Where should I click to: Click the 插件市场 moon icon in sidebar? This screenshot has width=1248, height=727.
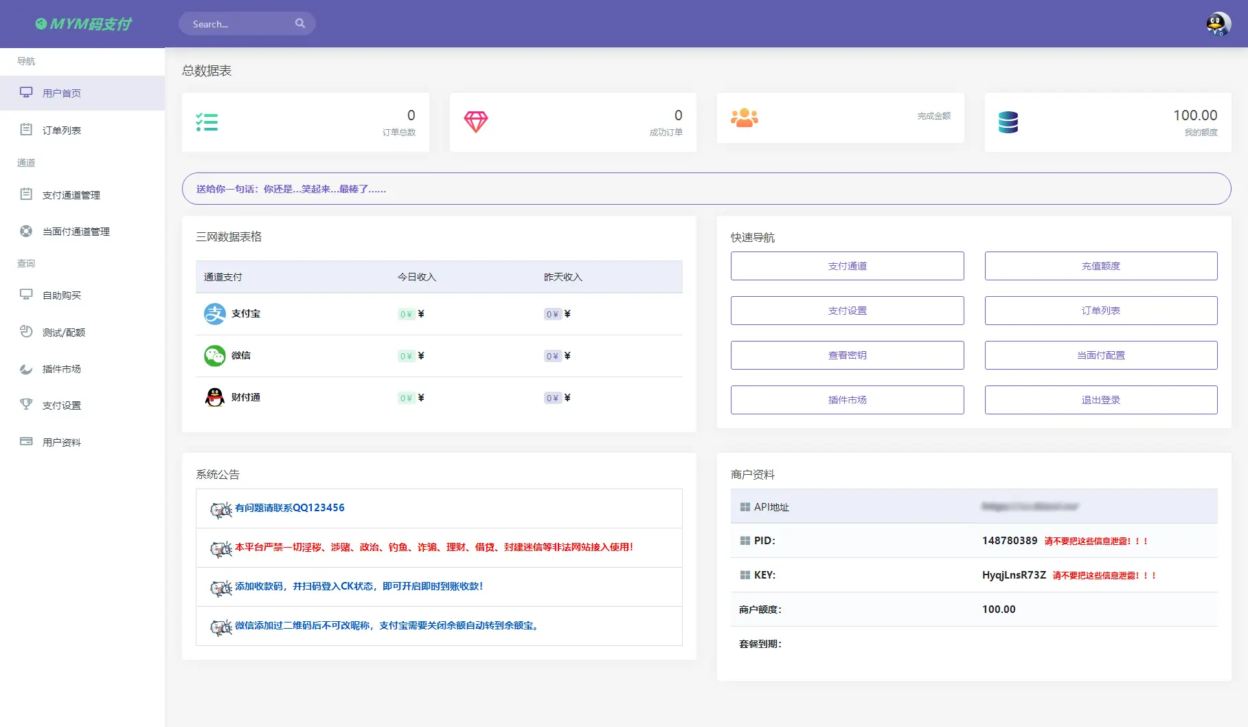click(x=26, y=368)
